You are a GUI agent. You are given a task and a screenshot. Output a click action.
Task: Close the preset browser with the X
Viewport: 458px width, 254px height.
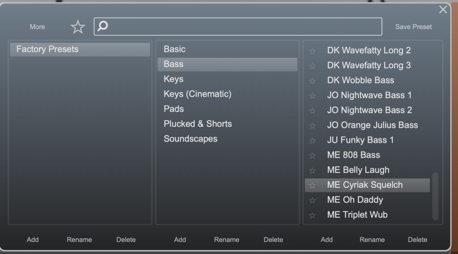(443, 9)
